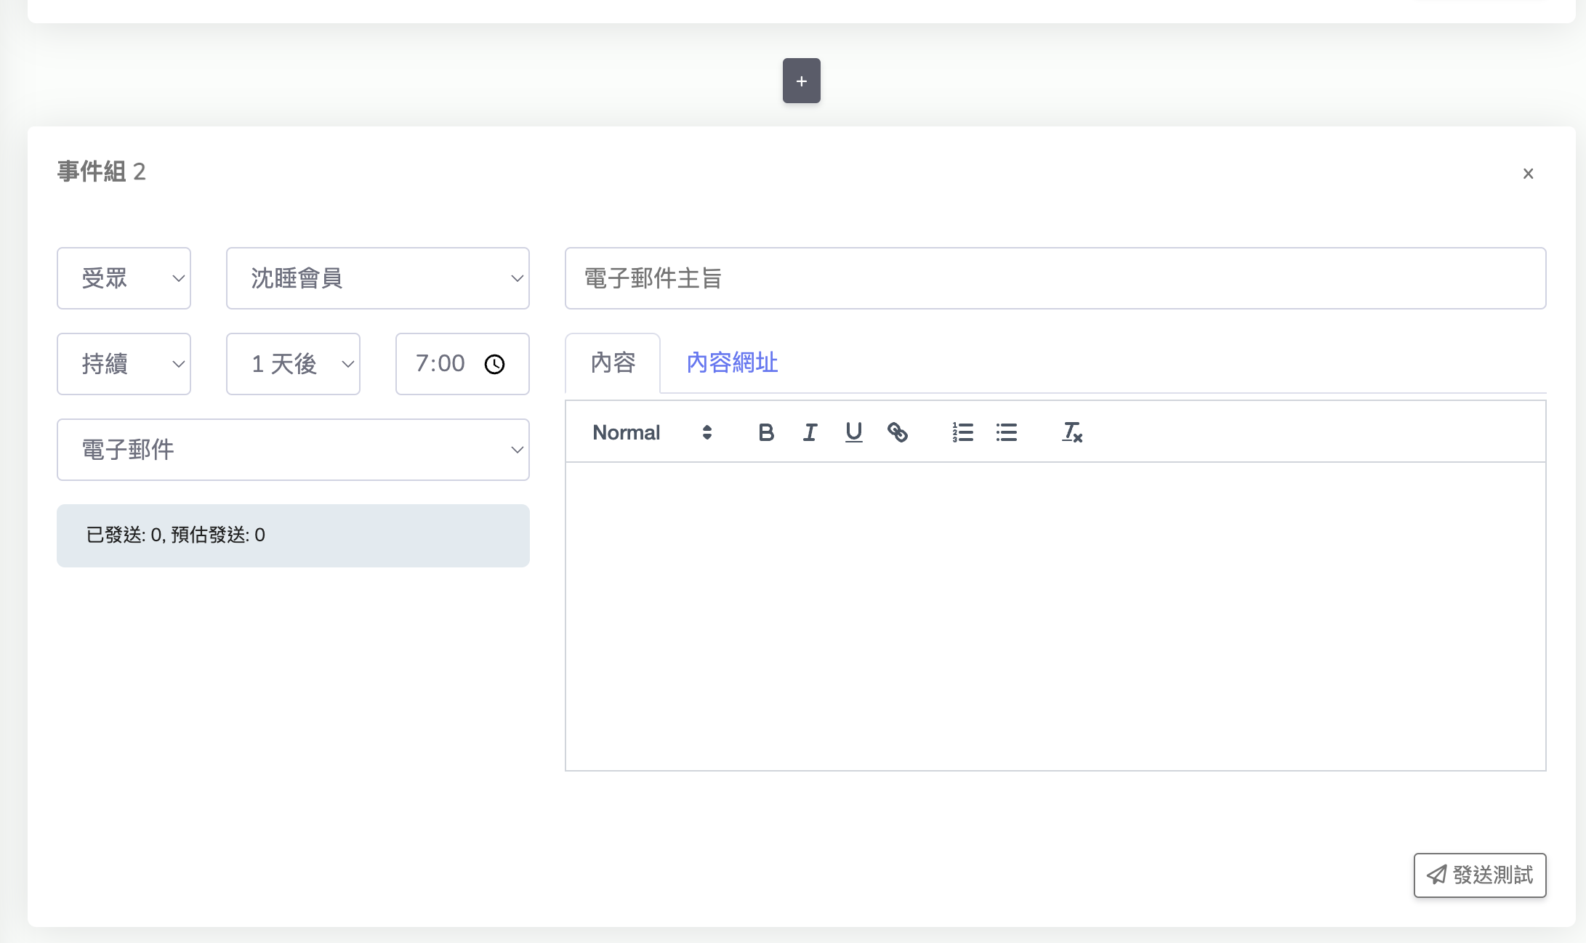The height and width of the screenshot is (943, 1586).
Task: Create a bulleted list
Action: [1007, 433]
